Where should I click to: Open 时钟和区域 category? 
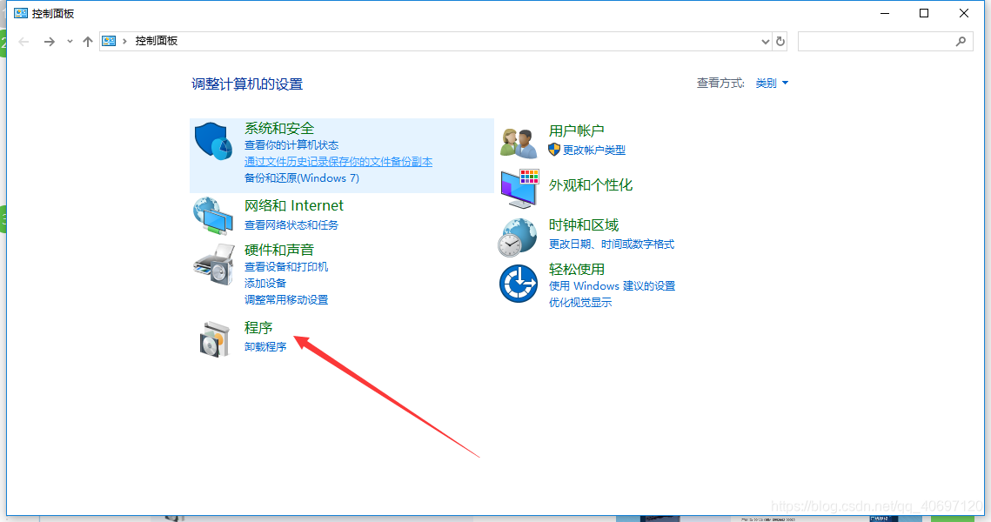coord(583,225)
